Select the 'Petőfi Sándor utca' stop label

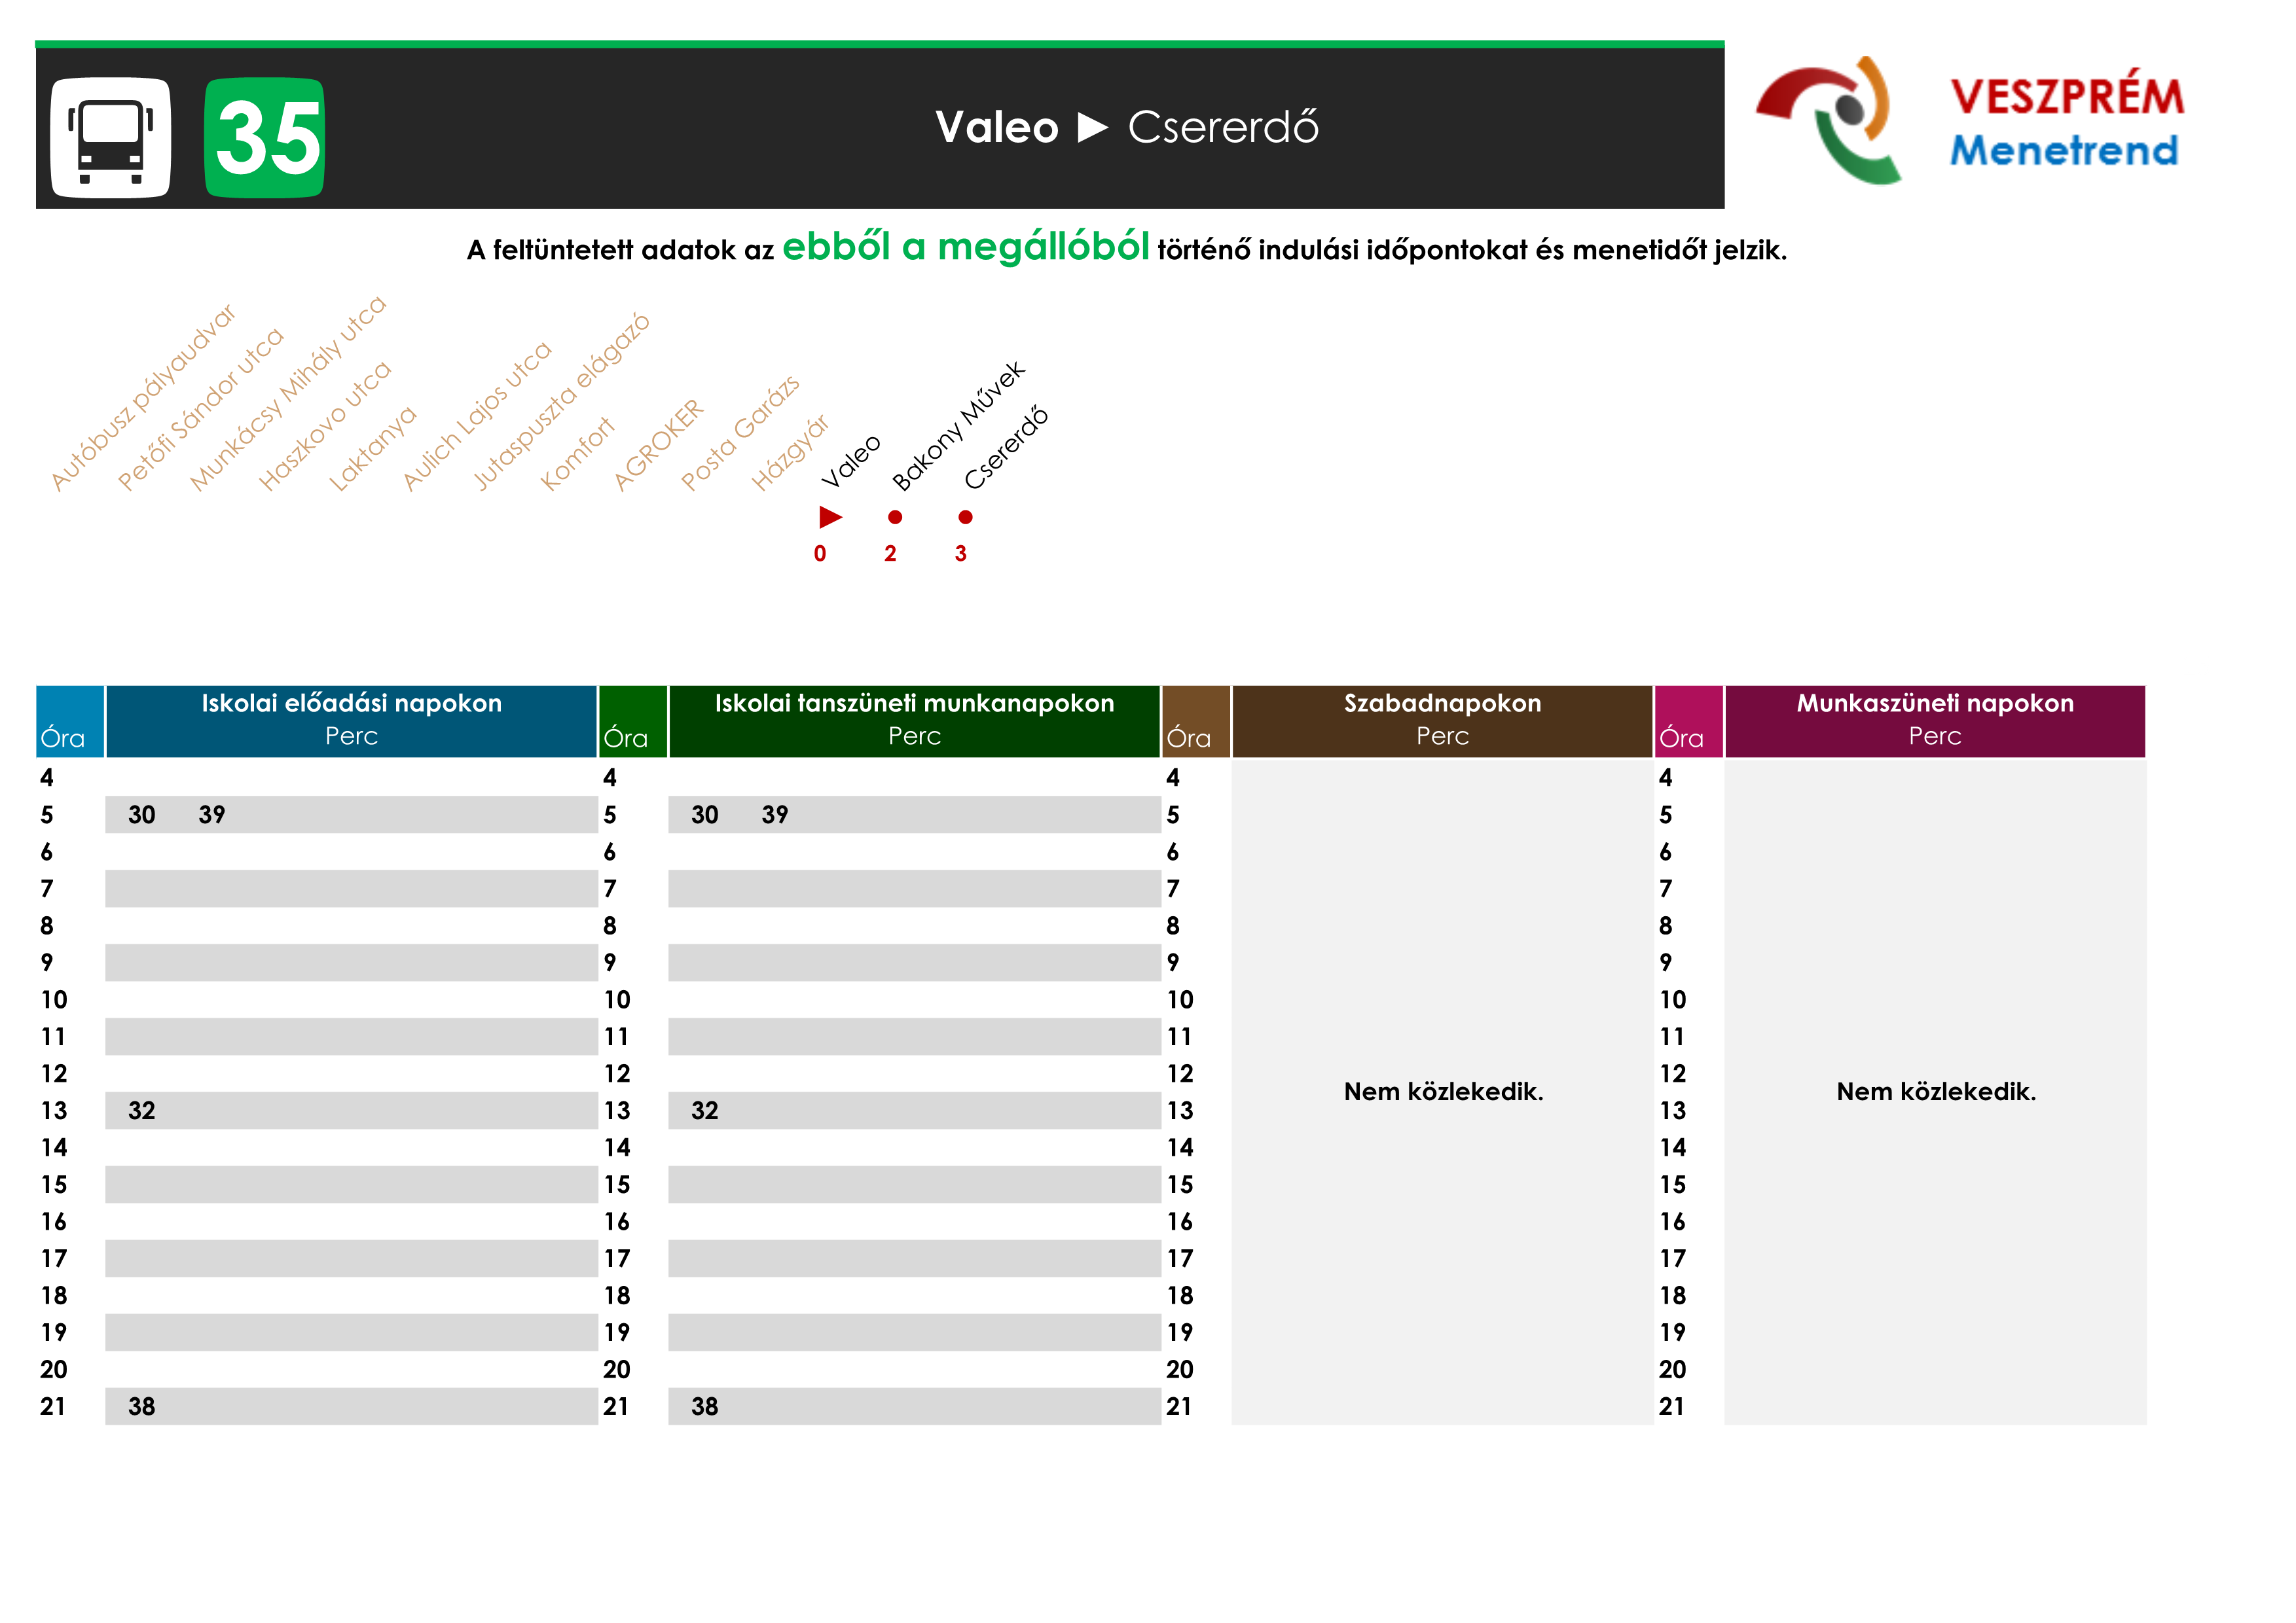(200, 409)
